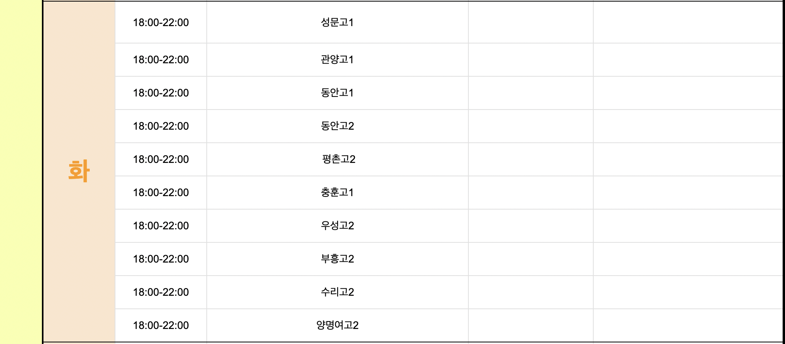Click the 평촌고2 cell
Image resolution: width=785 pixels, height=344 pixels.
click(x=337, y=159)
